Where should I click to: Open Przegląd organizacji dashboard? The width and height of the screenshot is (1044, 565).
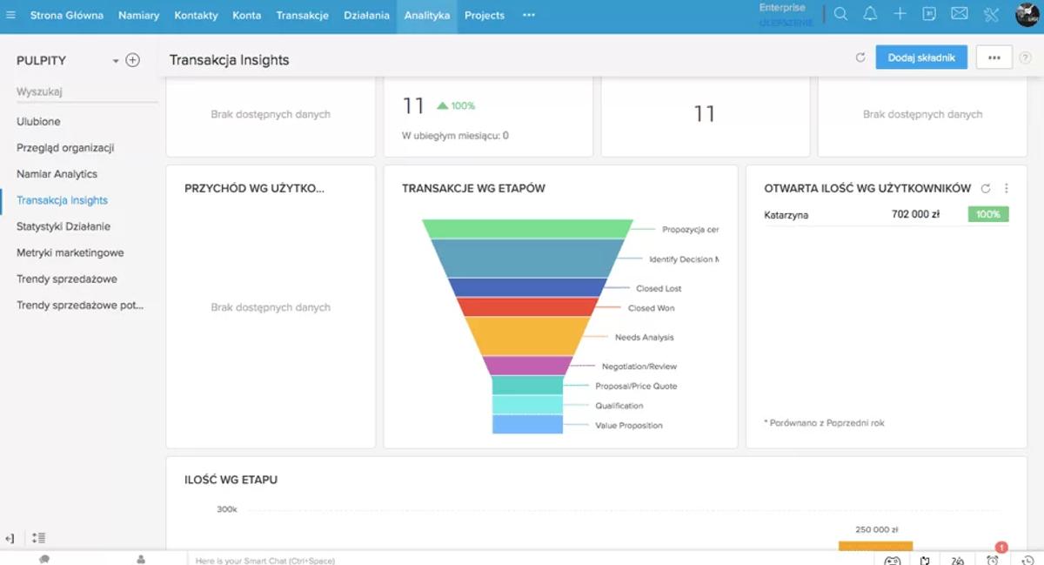pyautogui.click(x=65, y=148)
